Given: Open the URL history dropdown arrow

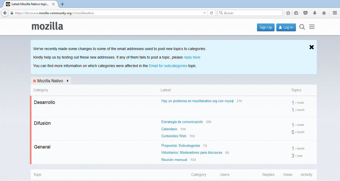Looking at the screenshot, I should click(x=204, y=13).
